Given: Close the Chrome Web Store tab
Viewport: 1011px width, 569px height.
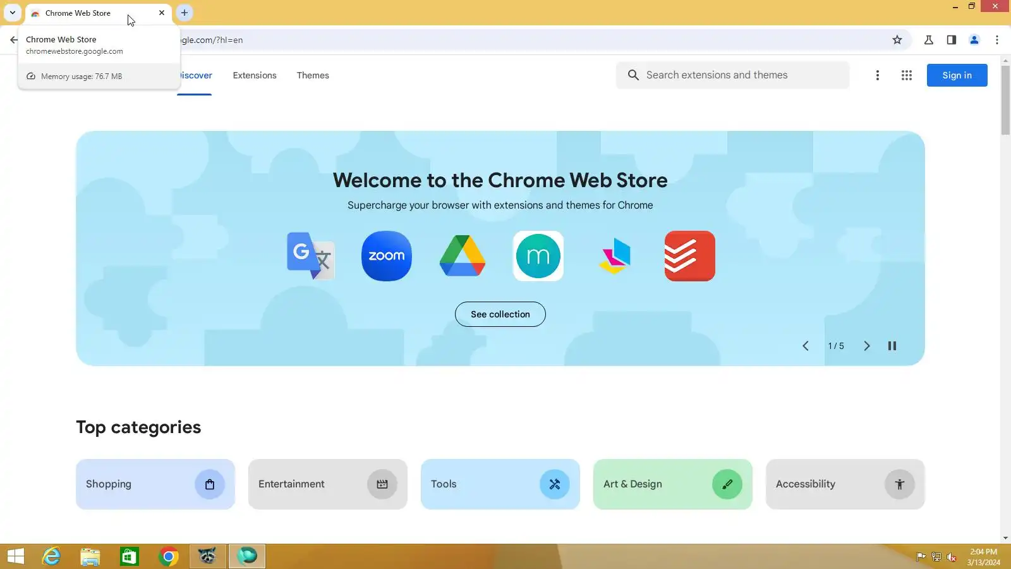Looking at the screenshot, I should point(162,13).
